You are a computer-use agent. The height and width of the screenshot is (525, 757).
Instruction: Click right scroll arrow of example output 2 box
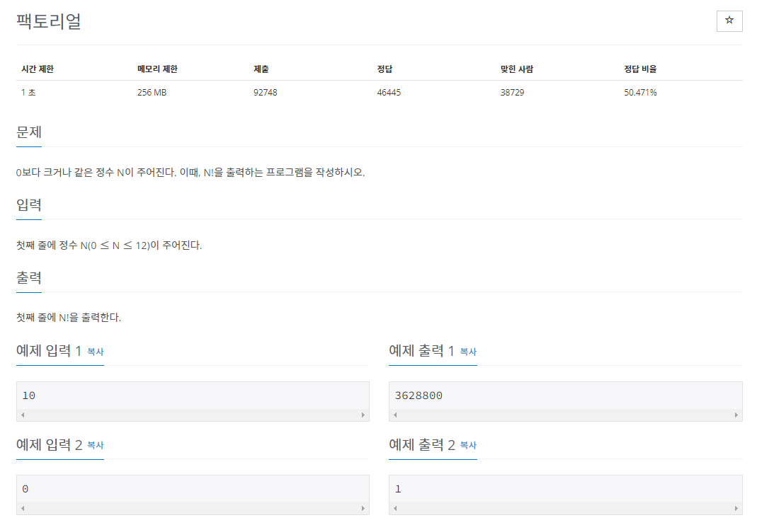point(736,508)
